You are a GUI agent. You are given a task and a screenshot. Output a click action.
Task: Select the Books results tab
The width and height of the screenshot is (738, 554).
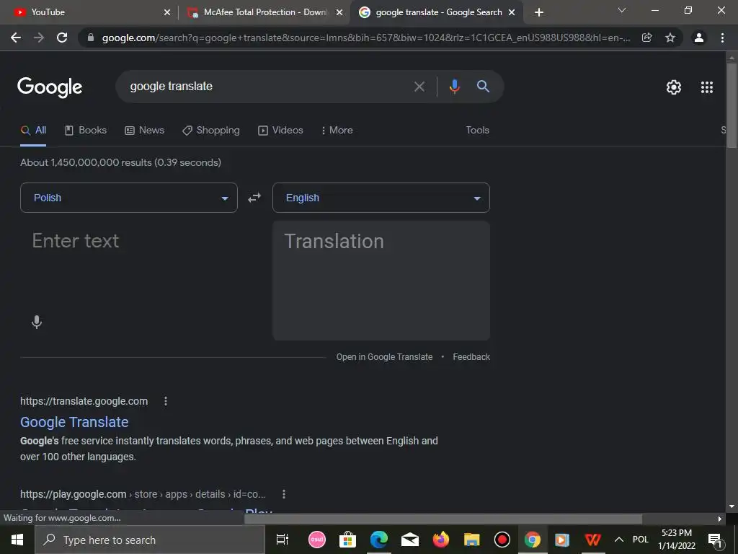[x=86, y=130]
